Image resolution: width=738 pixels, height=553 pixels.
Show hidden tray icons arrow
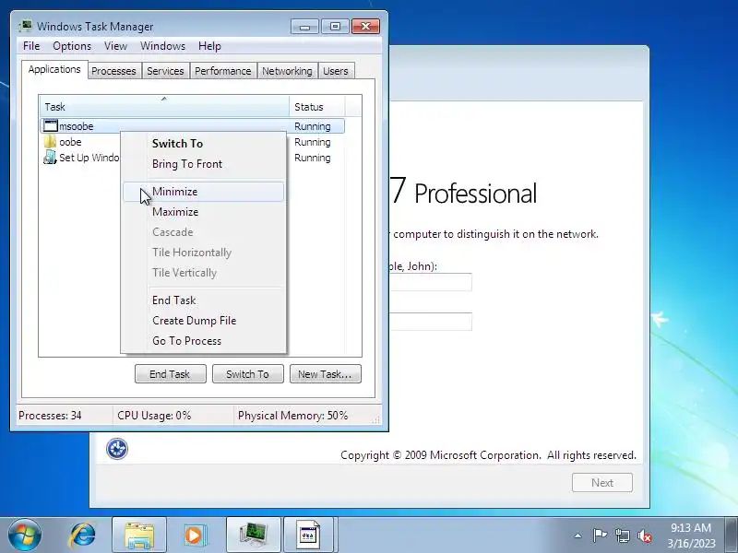(x=578, y=535)
